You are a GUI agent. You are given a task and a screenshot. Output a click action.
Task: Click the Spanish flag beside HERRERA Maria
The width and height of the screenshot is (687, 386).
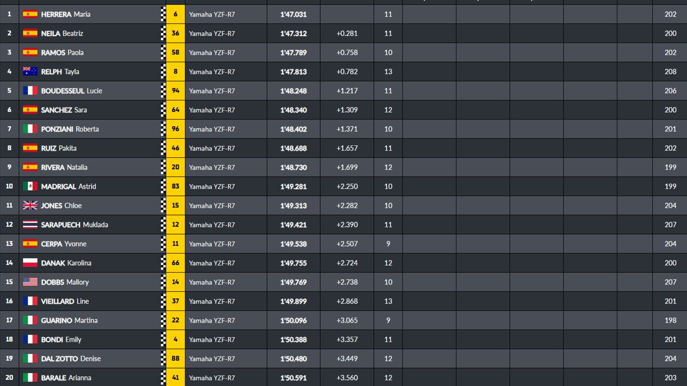(30, 14)
